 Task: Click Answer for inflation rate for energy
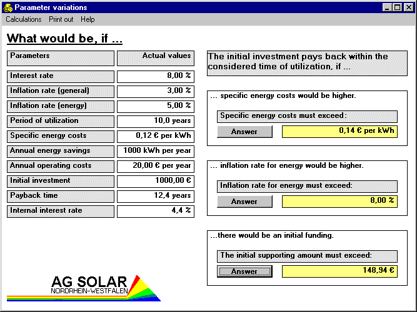244,202
